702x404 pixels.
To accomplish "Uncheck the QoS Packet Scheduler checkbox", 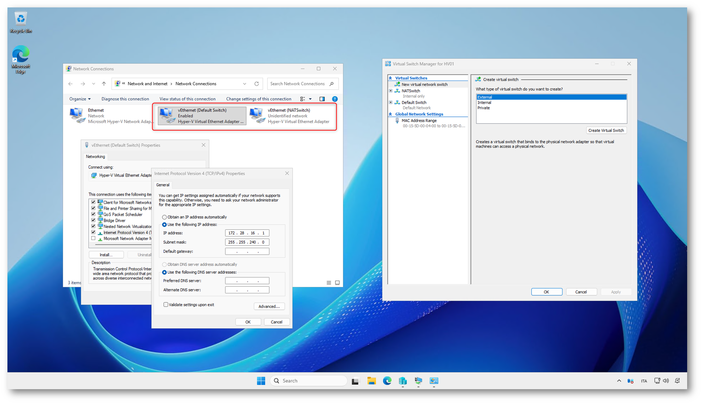I will pos(93,214).
